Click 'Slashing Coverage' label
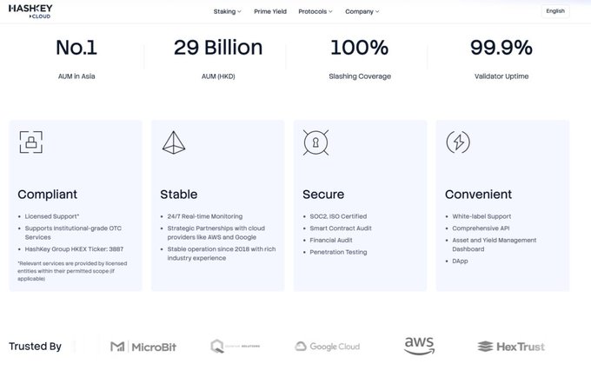The width and height of the screenshot is (591, 377). [360, 76]
